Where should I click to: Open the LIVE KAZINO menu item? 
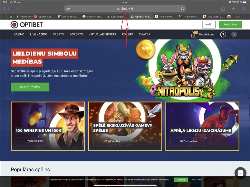(39, 34)
